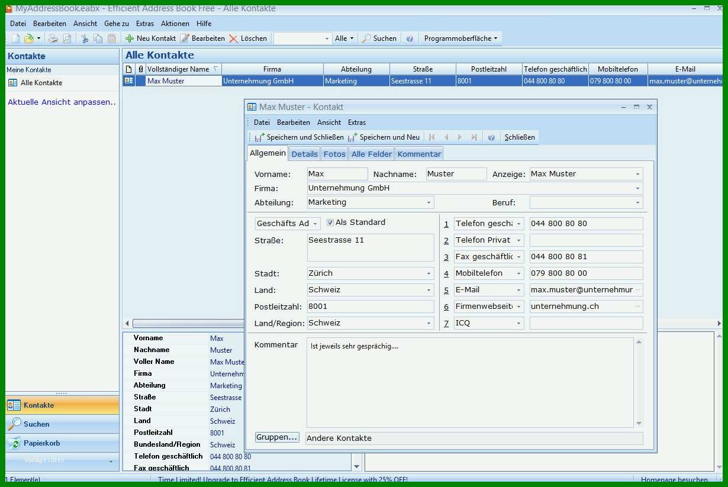Click Aktuelle Ansicht anpassen link
Viewport: 728px width, 487px height.
pos(62,102)
